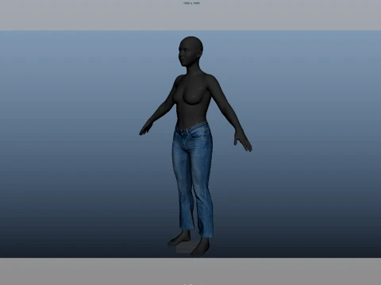Image resolution: width=381 pixels, height=285 pixels.
Task: Select the dark body mesh at the torso
Action: point(193,101)
